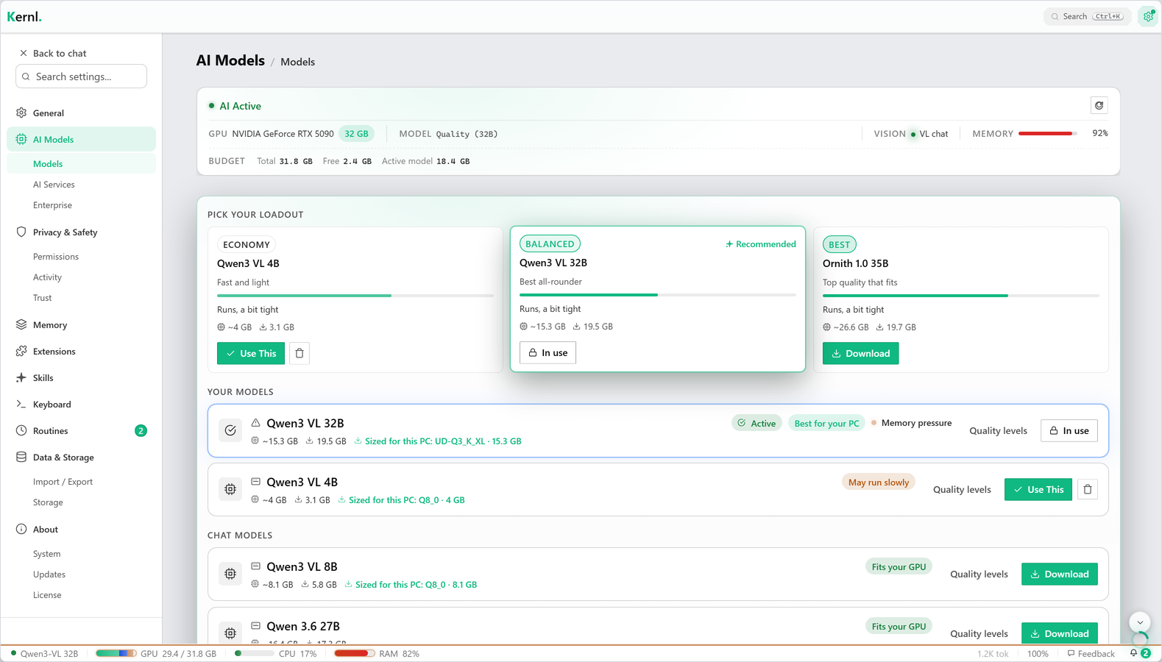This screenshot has height=662, width=1162.
Task: Click the Keyboard prompt icon in sidebar
Action: point(21,404)
